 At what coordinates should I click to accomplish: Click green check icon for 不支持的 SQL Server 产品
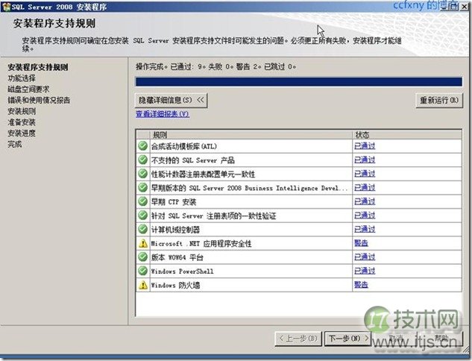(142, 160)
